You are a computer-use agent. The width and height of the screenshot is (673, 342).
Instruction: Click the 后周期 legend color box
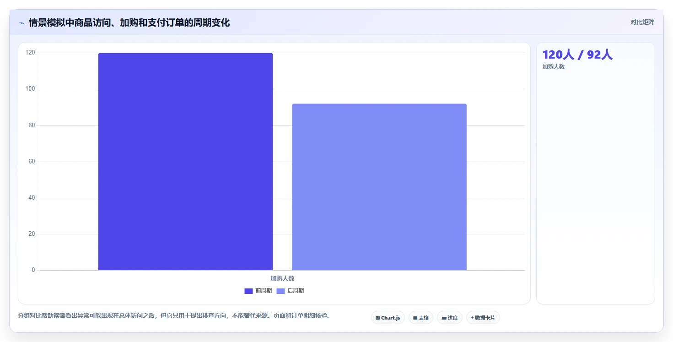pos(280,291)
